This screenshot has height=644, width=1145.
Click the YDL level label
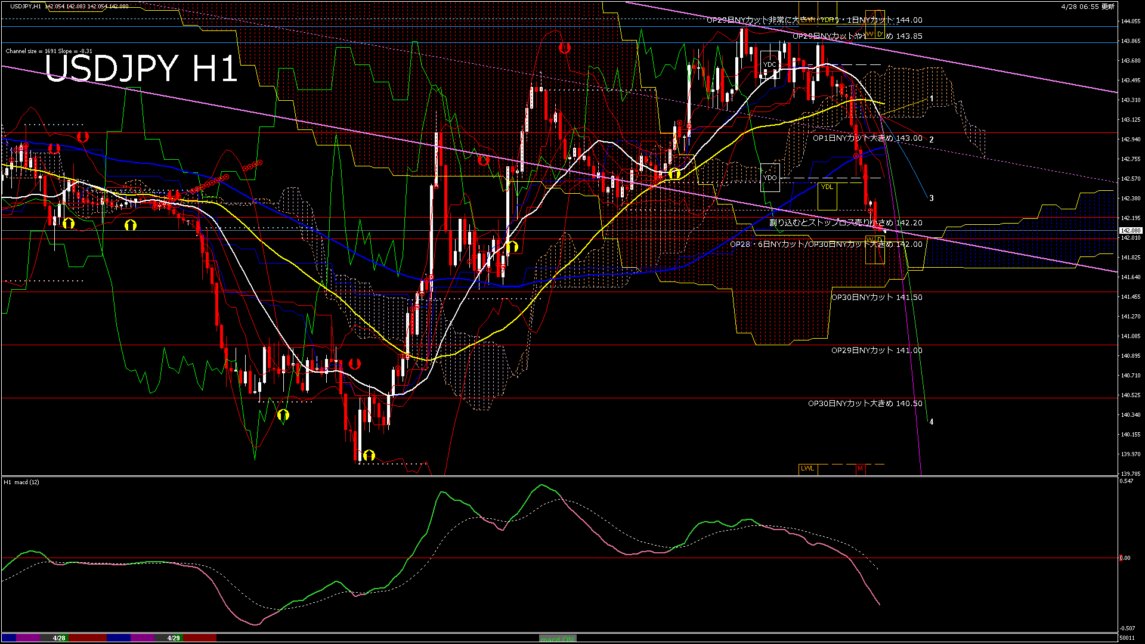tap(827, 187)
